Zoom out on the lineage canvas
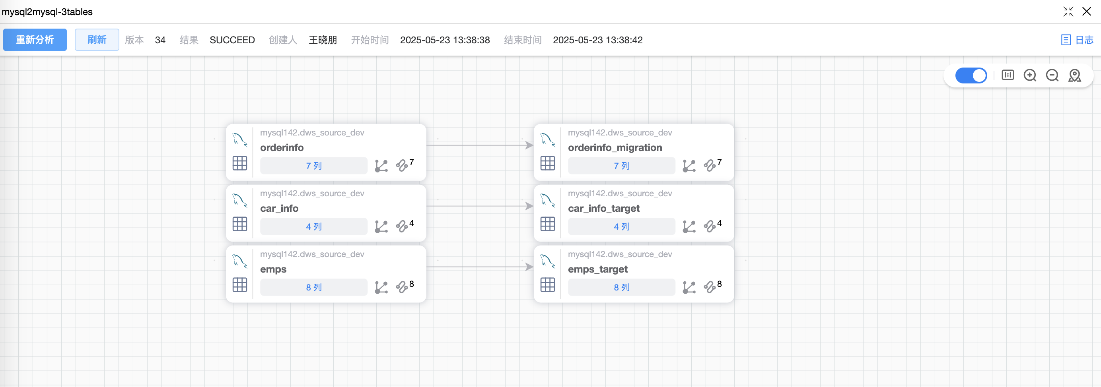Screen dimensions: 1101x387 point(1052,75)
